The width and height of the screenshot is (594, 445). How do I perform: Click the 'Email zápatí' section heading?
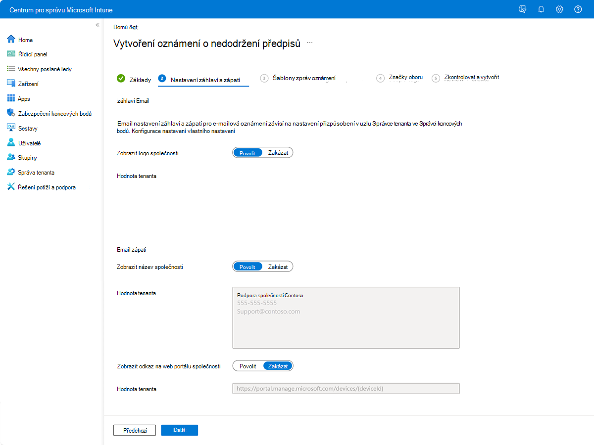pos(131,250)
